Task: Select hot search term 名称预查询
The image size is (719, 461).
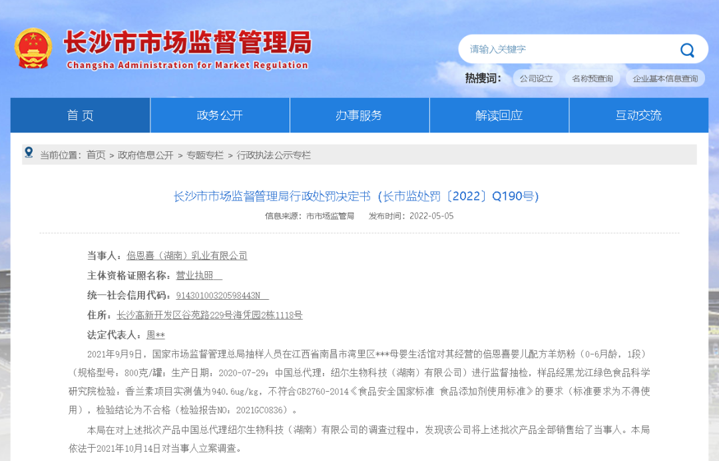Action: pos(592,79)
